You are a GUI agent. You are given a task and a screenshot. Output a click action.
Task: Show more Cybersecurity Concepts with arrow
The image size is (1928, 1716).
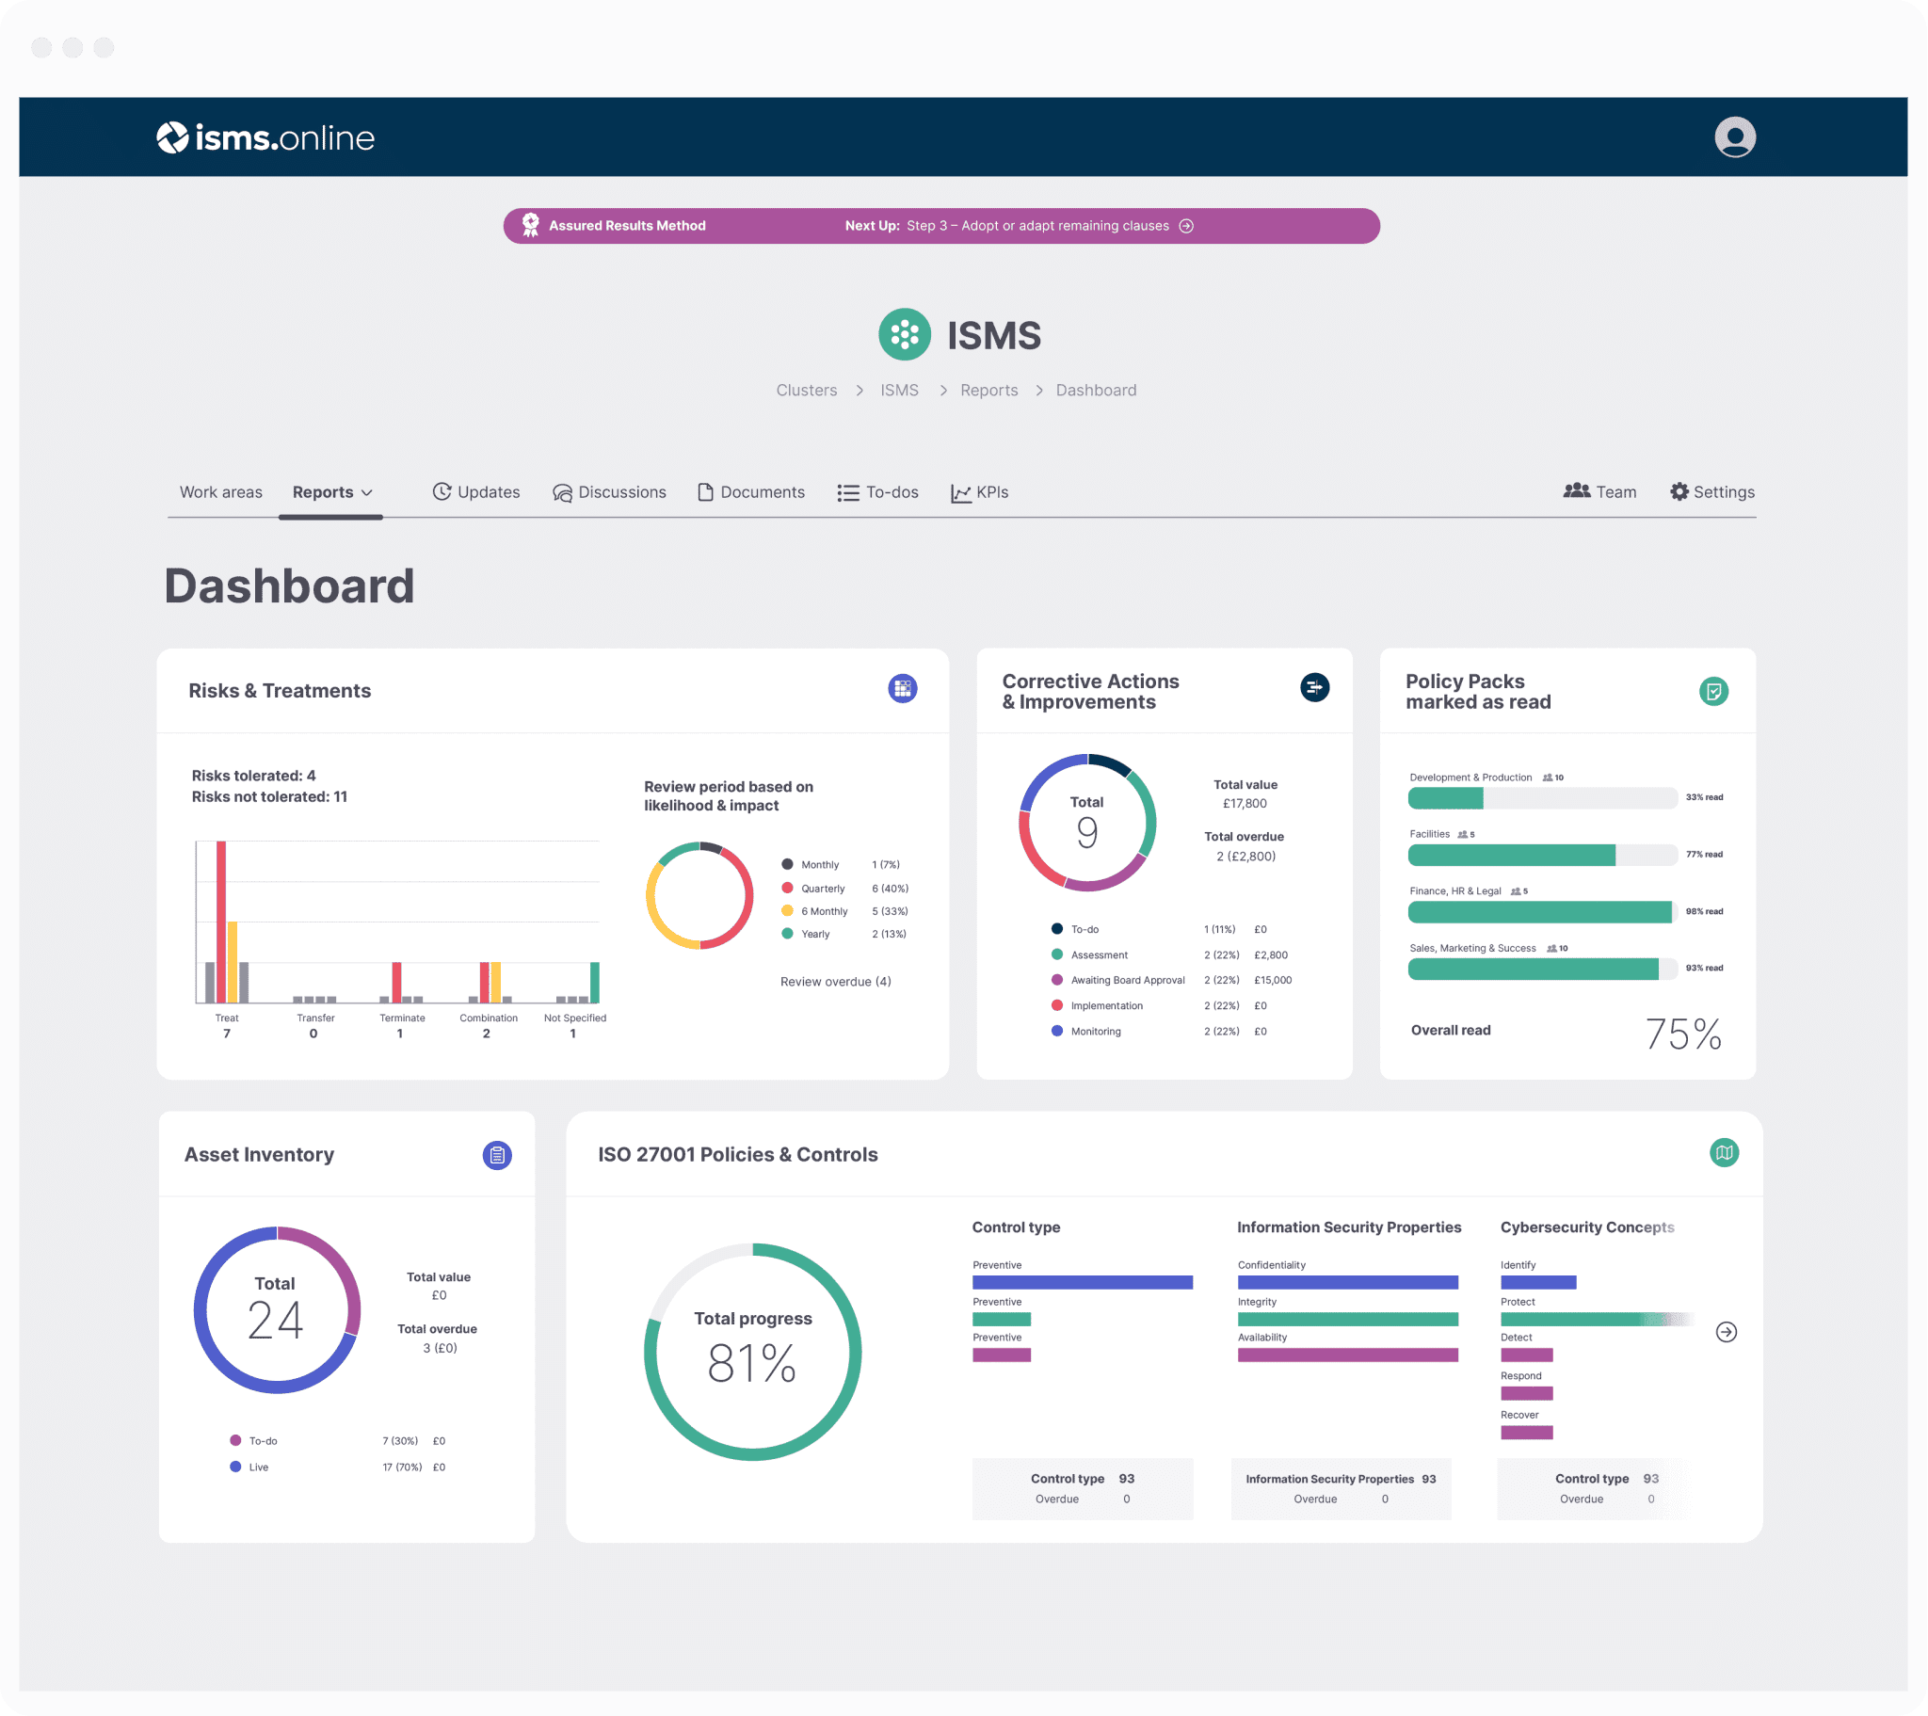pos(1726,1332)
